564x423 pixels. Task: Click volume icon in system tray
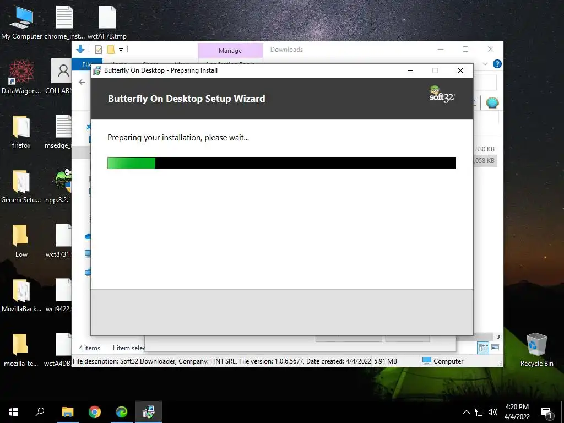(493, 412)
